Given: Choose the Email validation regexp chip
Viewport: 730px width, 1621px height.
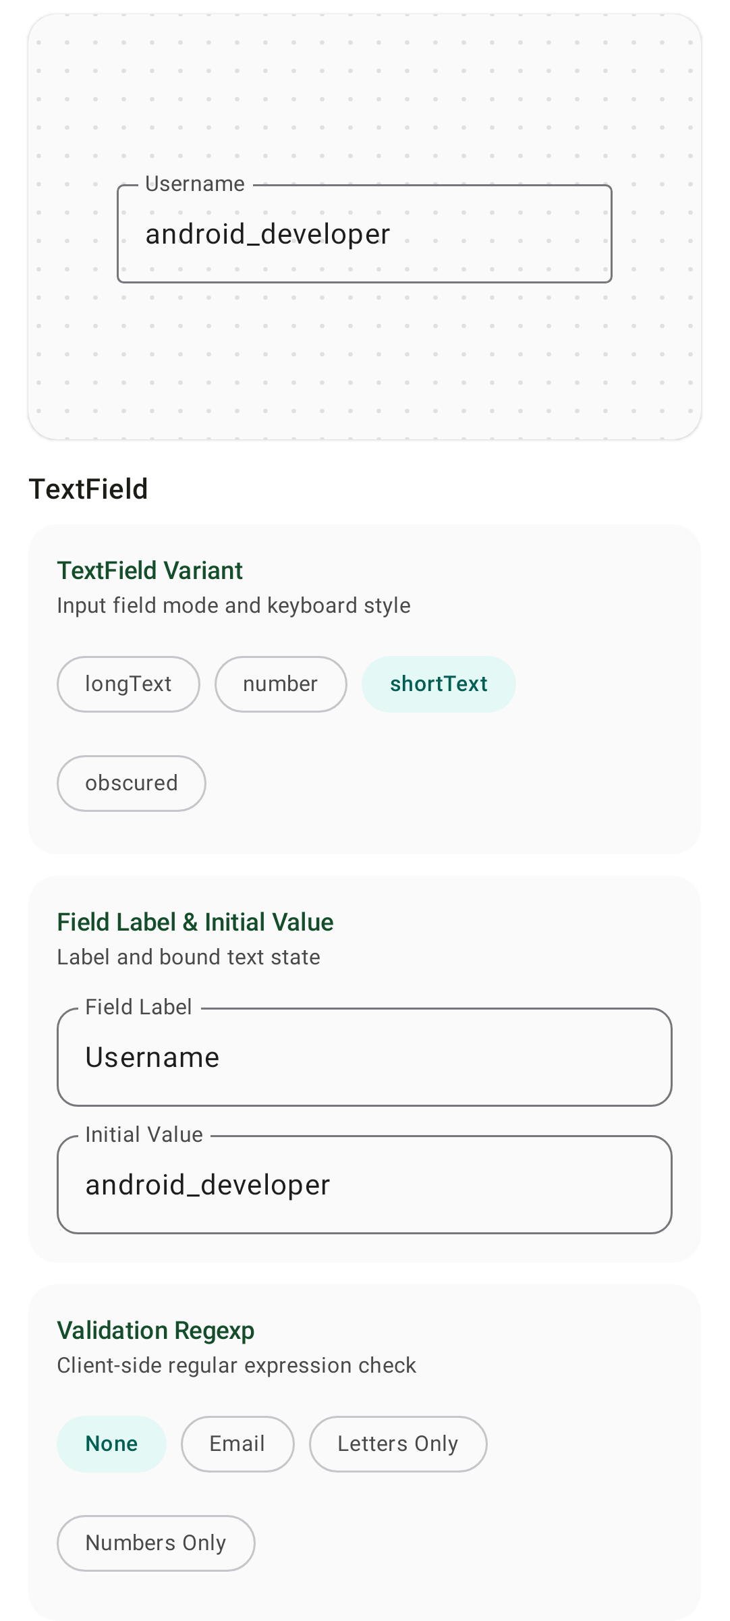Looking at the screenshot, I should click(237, 1444).
